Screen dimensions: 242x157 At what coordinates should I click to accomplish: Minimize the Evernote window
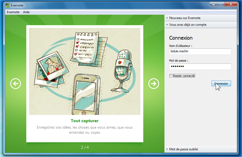214,4
